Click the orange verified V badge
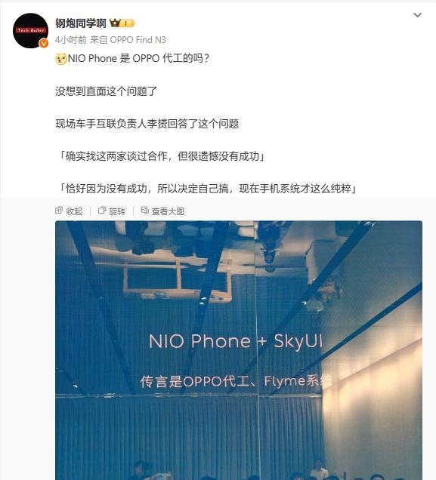The image size is (436, 480). pyautogui.click(x=44, y=44)
